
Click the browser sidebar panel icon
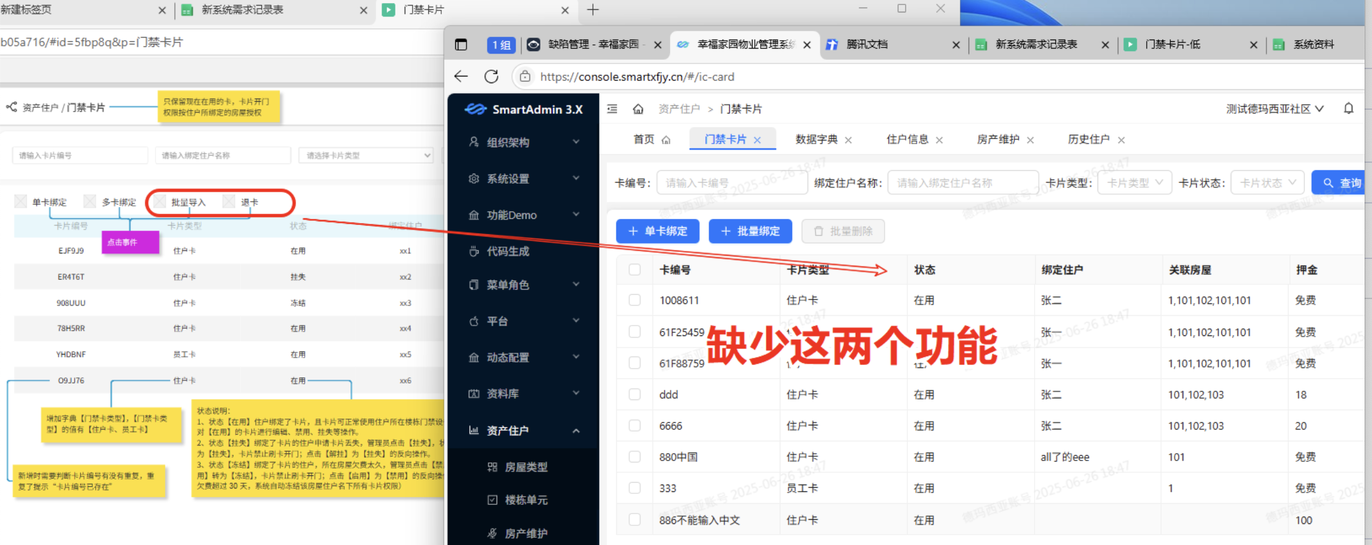tap(461, 44)
